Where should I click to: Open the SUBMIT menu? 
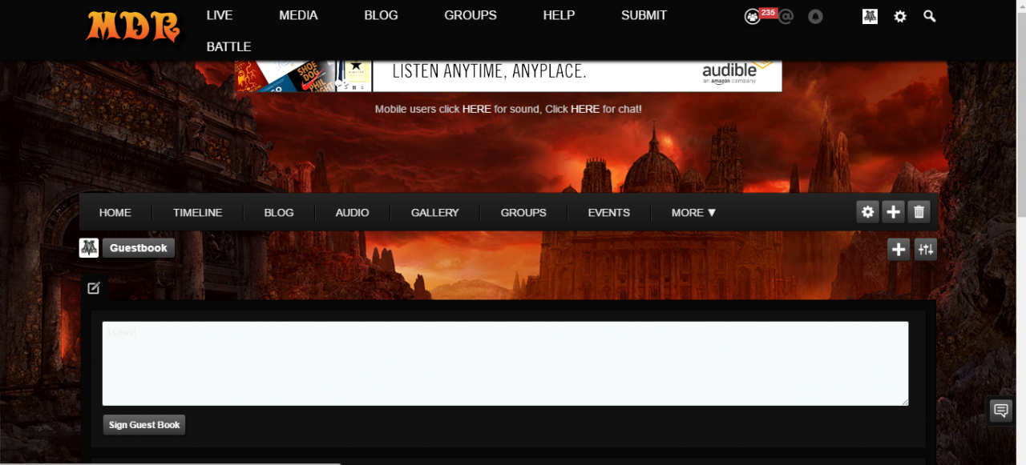click(x=644, y=15)
